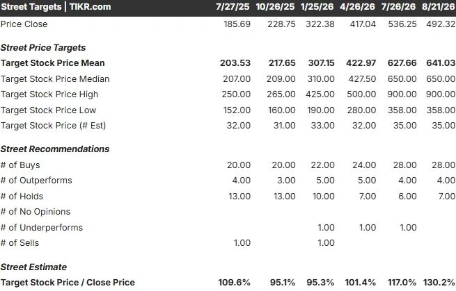Select the # of Underperforms row label
Viewport: 456px width, 291px height.
click(42, 228)
